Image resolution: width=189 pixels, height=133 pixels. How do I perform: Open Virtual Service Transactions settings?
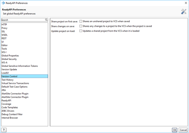click(x=15, y=83)
